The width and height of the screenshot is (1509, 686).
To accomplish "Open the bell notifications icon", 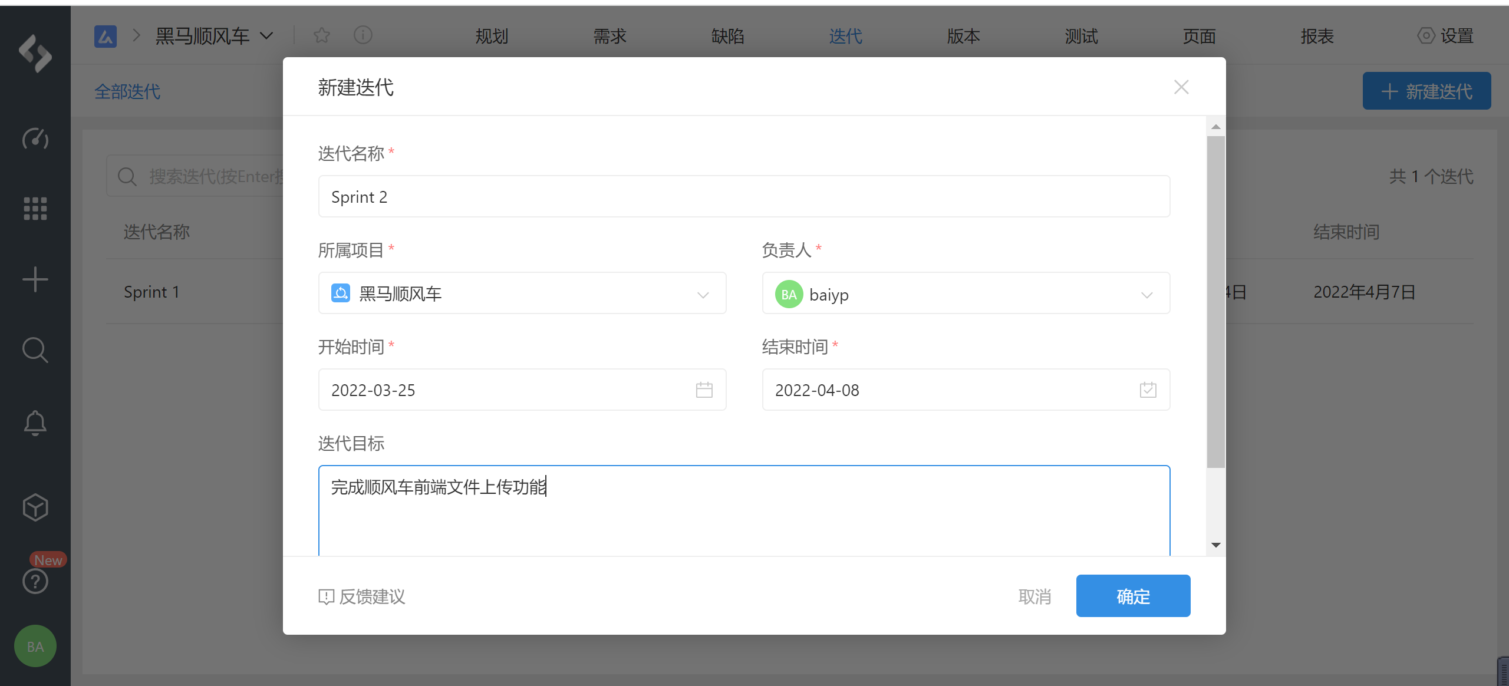I will tap(35, 423).
